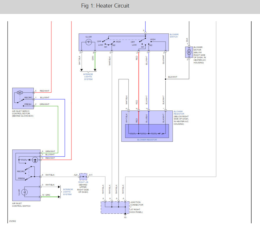Click the "252902" figure number

pos(12,221)
